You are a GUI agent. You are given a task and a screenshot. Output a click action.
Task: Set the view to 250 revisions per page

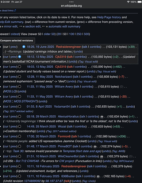79,34
